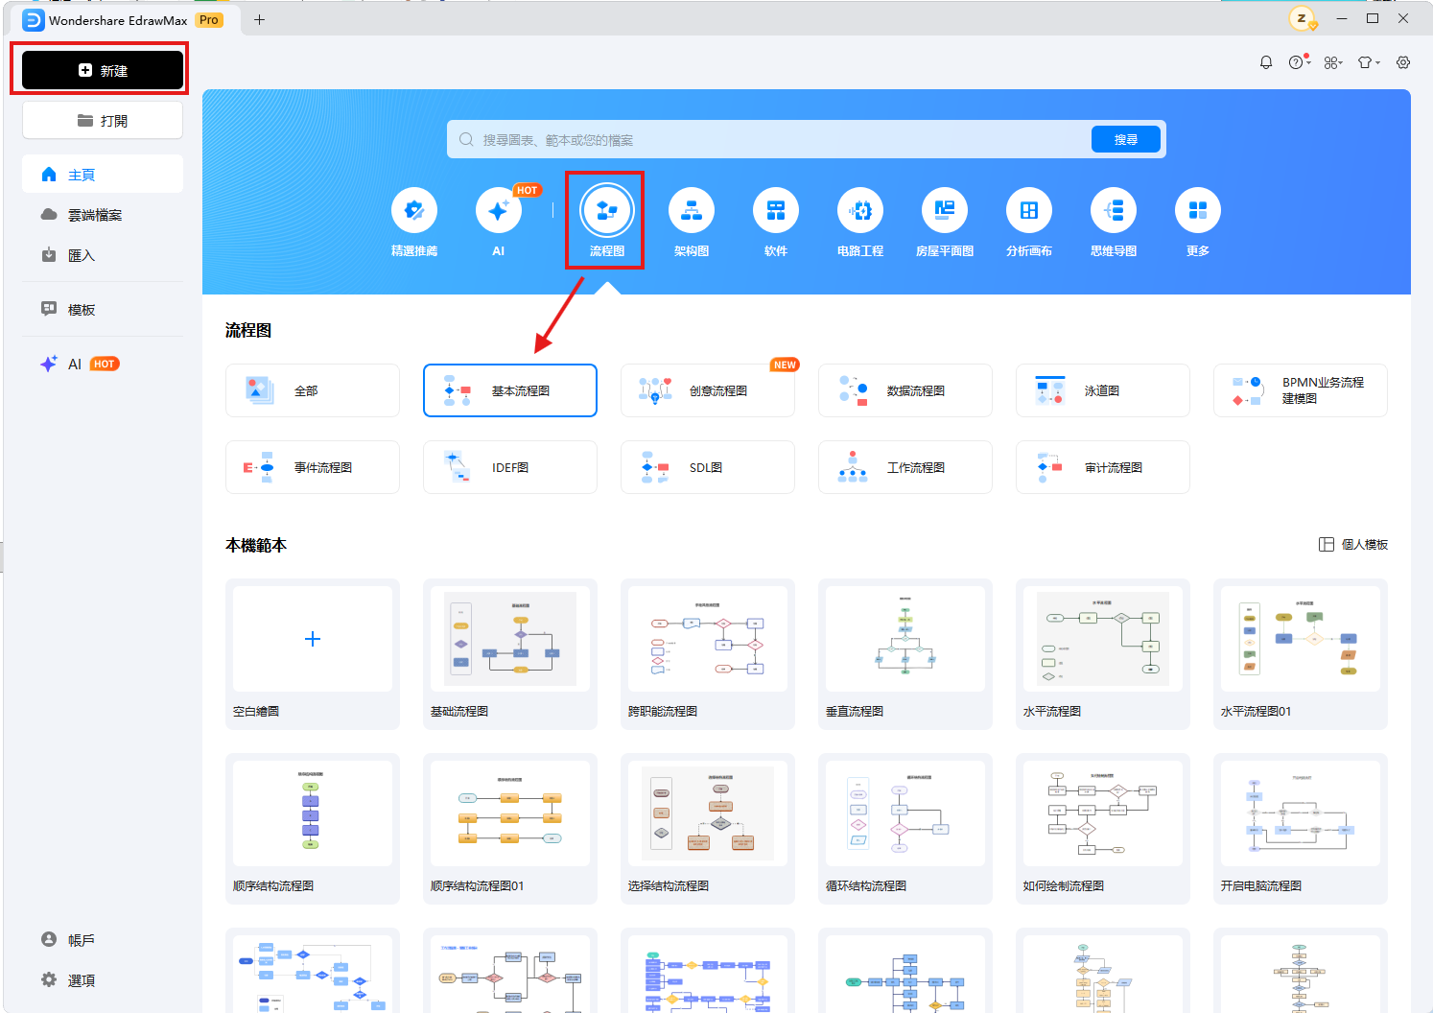Open the 顺序结构流程图01 template
The width and height of the screenshot is (1433, 1013).
510,829
